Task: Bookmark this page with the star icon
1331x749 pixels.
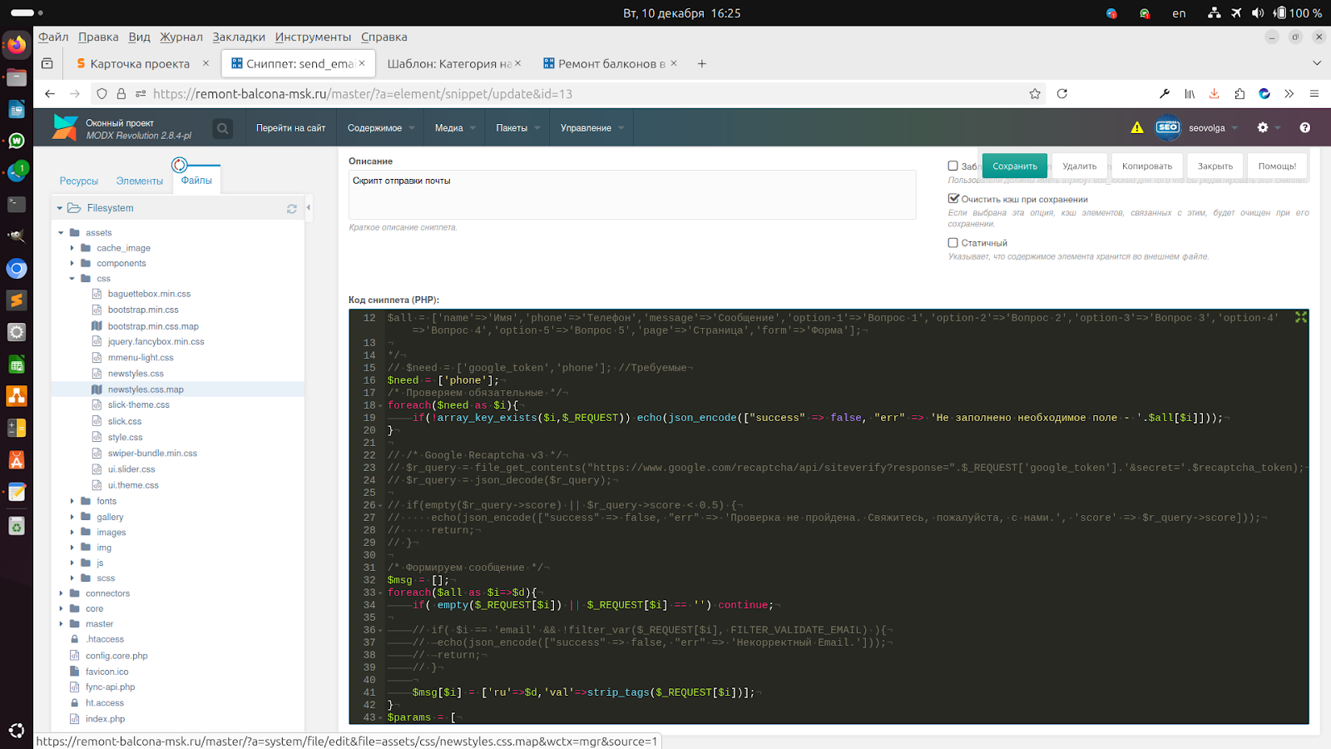Action: tap(1035, 94)
